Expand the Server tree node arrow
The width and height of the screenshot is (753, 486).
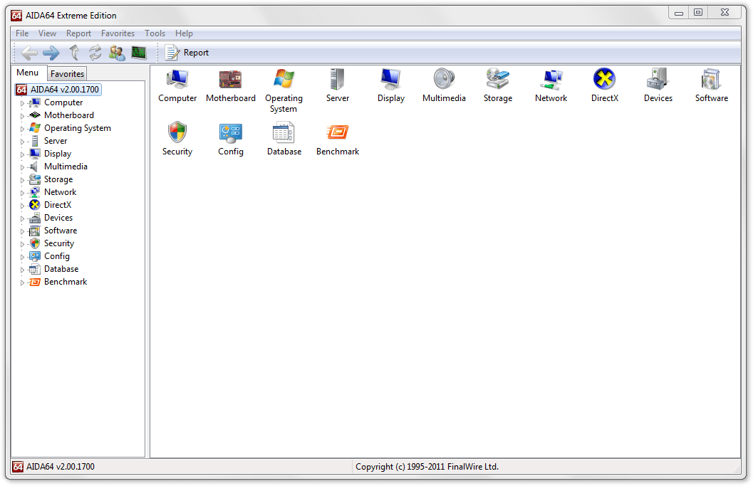[x=22, y=142]
